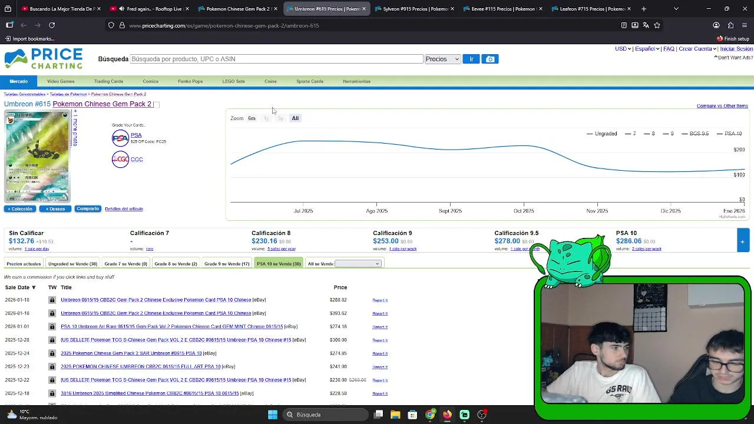Click lock icon on the $241.00 sale row
The image size is (754, 424).
point(52,366)
